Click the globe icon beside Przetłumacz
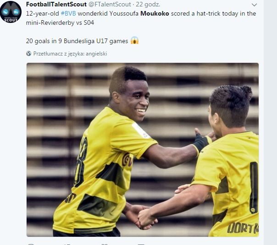This screenshot has height=245, width=277. pos(28,53)
